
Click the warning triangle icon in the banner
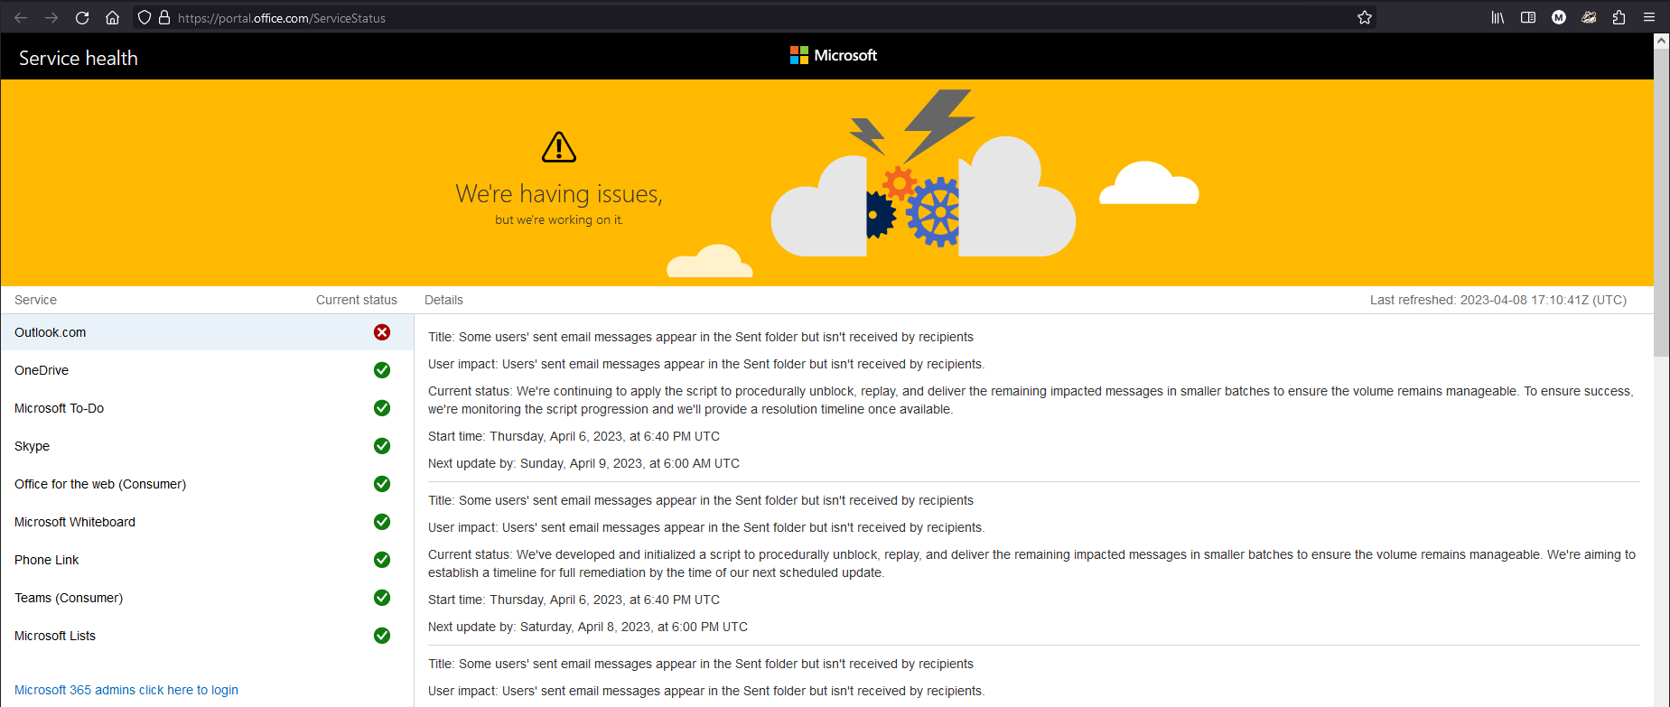click(559, 147)
